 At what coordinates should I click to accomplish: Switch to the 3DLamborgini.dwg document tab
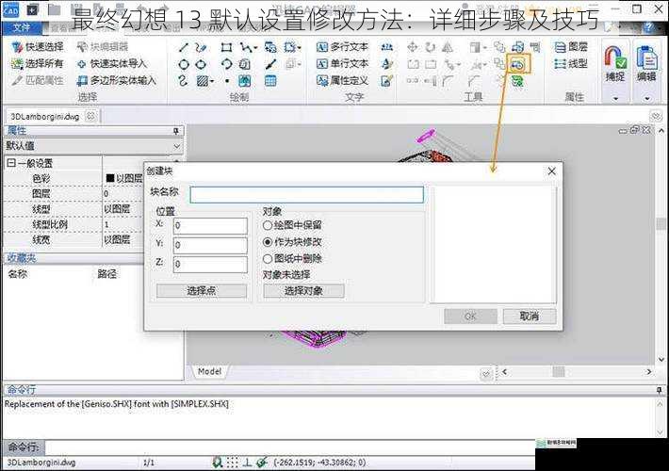[45, 117]
